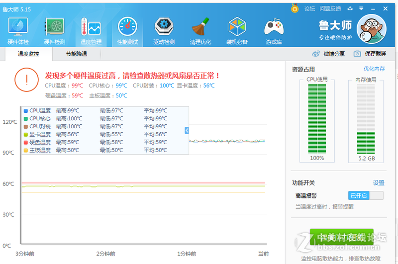The height and width of the screenshot is (264, 398).
Task: Click the green 温度压力测试 button
Action: point(342,237)
